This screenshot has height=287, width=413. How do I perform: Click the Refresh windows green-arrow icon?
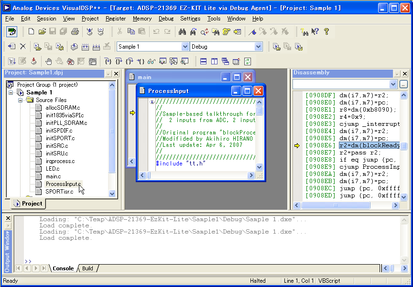[247, 61]
